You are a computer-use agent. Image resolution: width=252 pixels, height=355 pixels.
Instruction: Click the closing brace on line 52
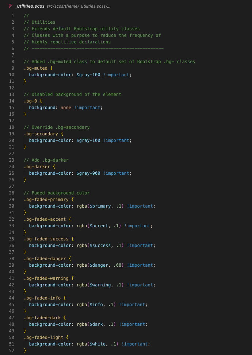point(25,351)
